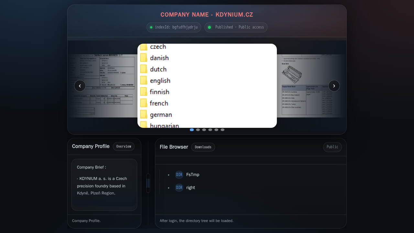Click the dutch folder name

click(x=158, y=69)
